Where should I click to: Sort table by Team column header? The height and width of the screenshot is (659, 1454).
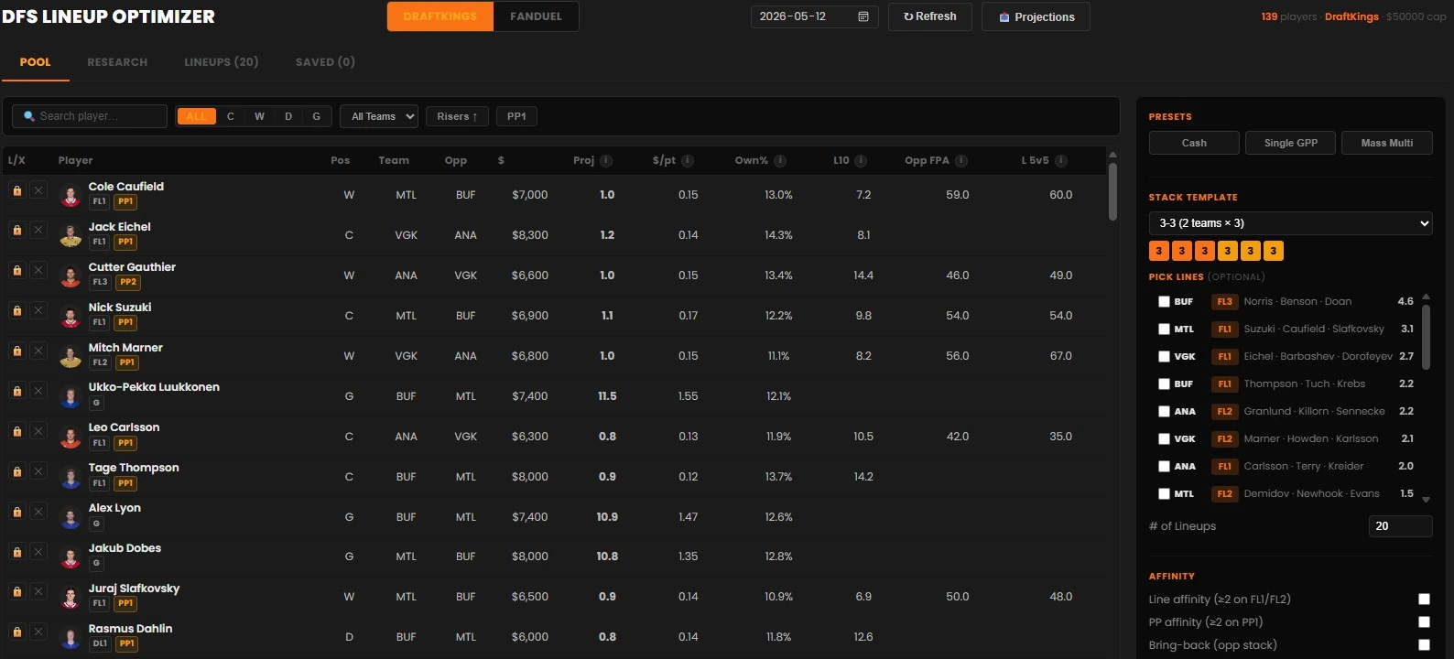pos(394,160)
